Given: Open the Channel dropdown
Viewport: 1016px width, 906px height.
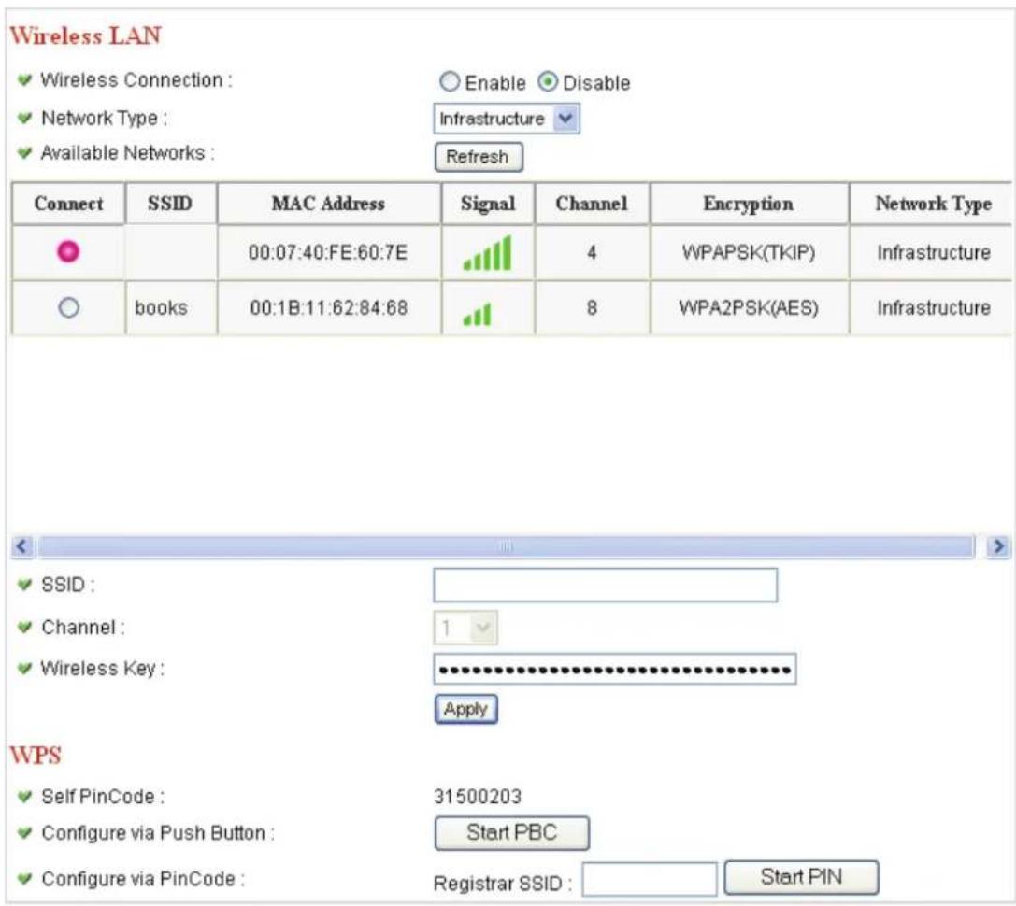Looking at the screenshot, I should (465, 628).
